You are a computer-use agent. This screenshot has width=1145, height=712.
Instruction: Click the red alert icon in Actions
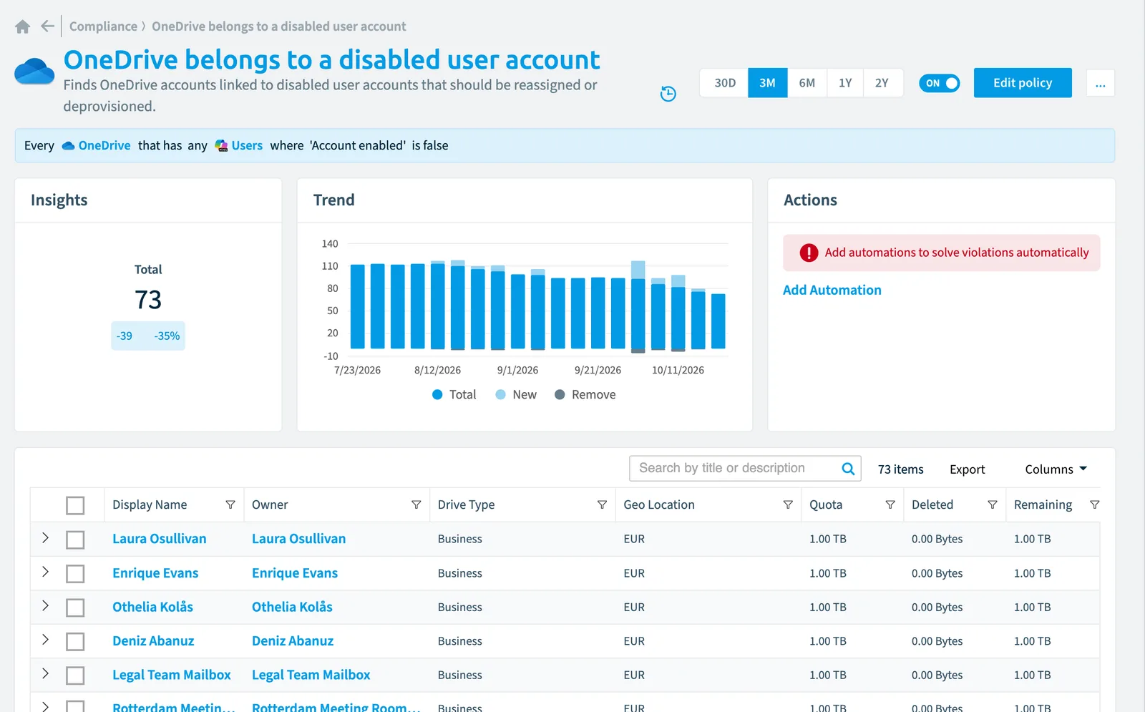pyautogui.click(x=809, y=253)
